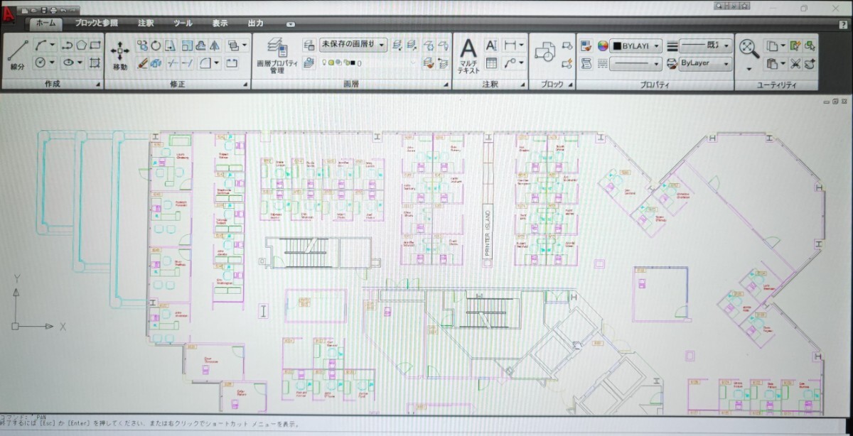This screenshot has width=853, height=436.
Task: Activate Zoom Extents in the ユーティリティ panel
Action: 747,48
